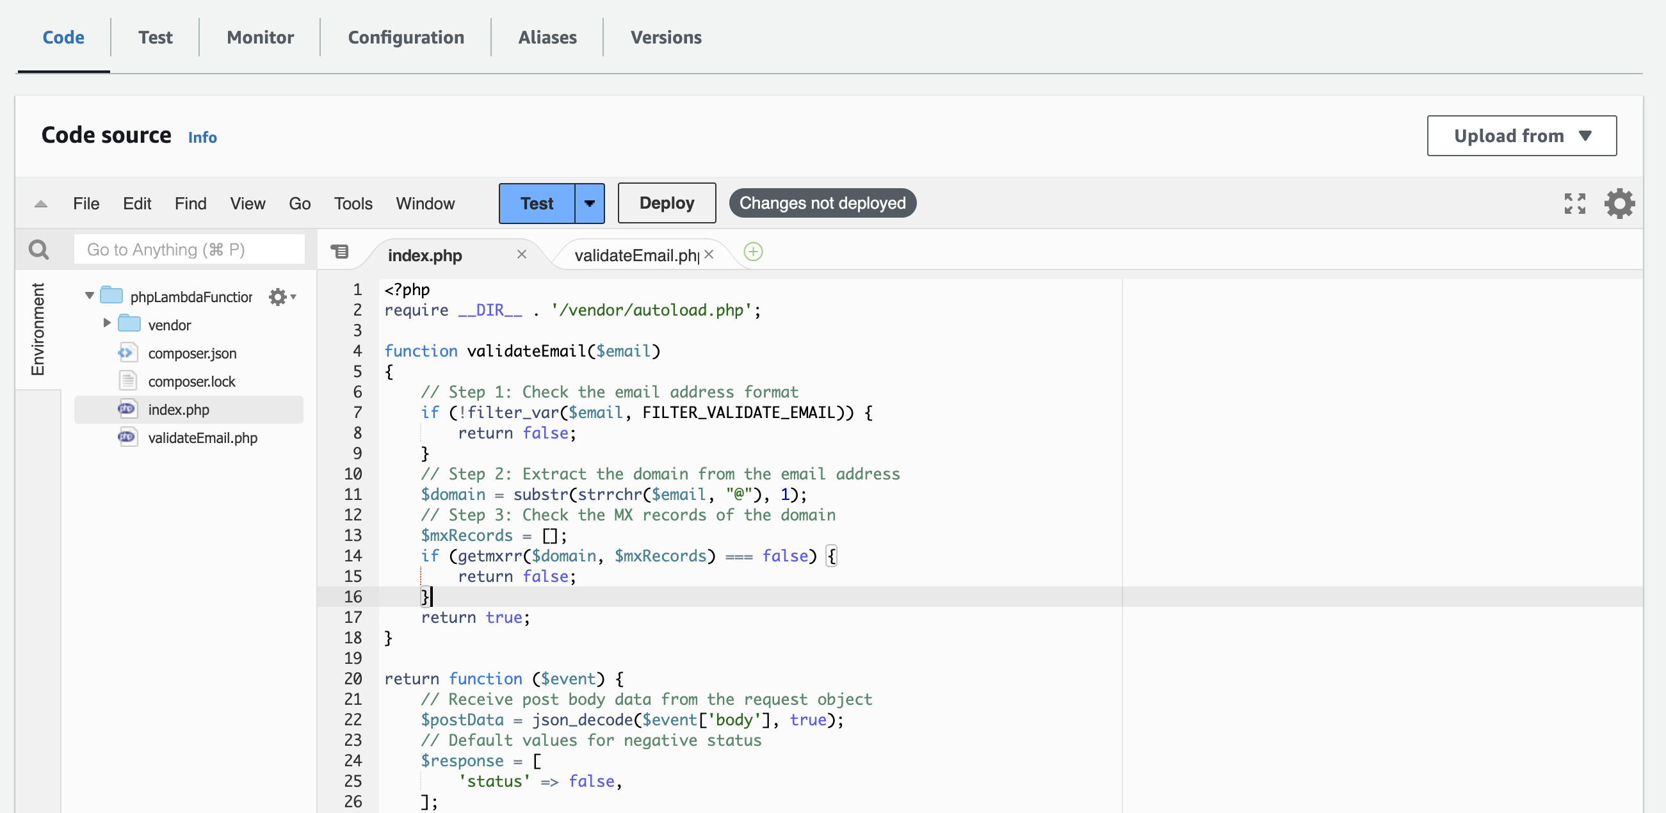Click the vendor folder icon
The image size is (1666, 813).
129,323
